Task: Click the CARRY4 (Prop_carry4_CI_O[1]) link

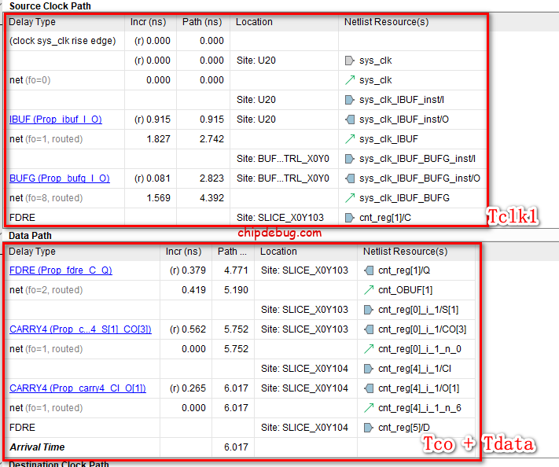Action: (x=77, y=388)
